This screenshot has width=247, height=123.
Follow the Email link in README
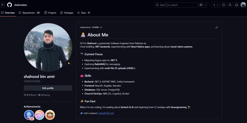pos(111,113)
